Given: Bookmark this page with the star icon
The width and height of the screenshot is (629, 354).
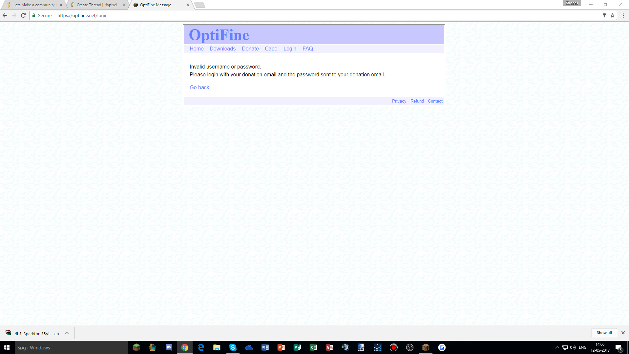Looking at the screenshot, I should [x=613, y=15].
